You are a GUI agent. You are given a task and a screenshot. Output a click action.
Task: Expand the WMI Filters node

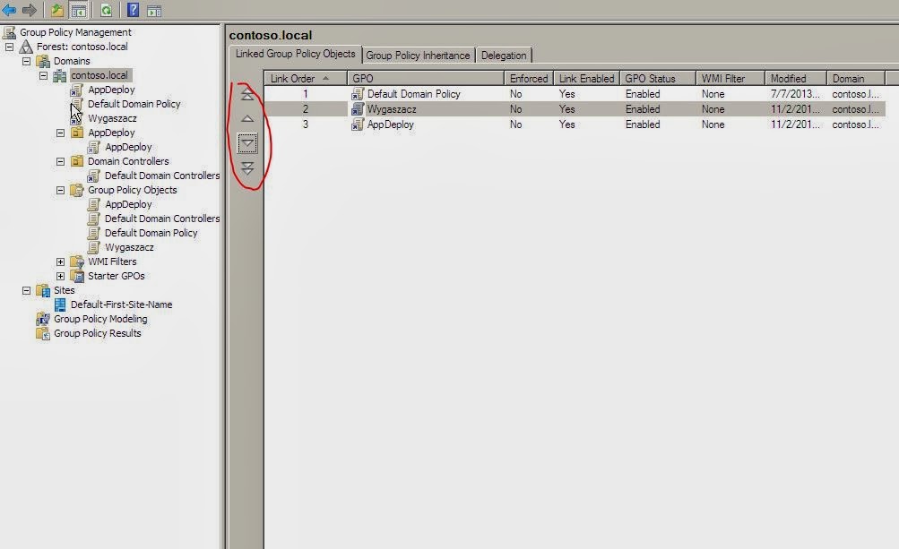coord(60,262)
